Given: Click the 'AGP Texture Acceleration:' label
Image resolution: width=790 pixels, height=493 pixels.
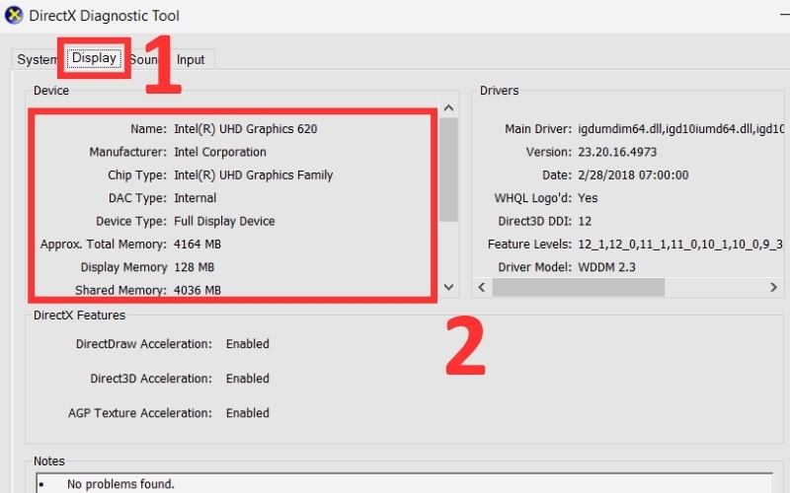Looking at the screenshot, I should tap(140, 413).
